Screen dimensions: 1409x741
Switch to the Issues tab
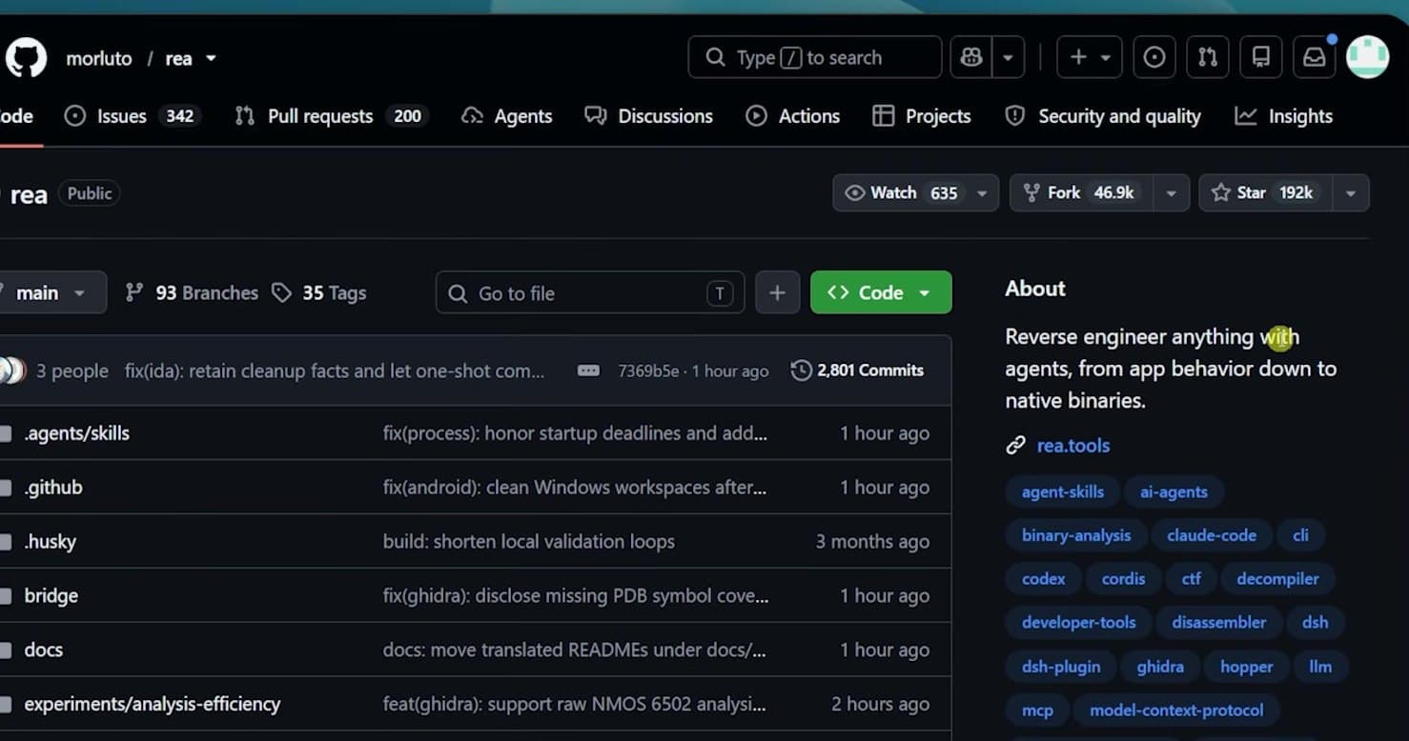(x=133, y=116)
